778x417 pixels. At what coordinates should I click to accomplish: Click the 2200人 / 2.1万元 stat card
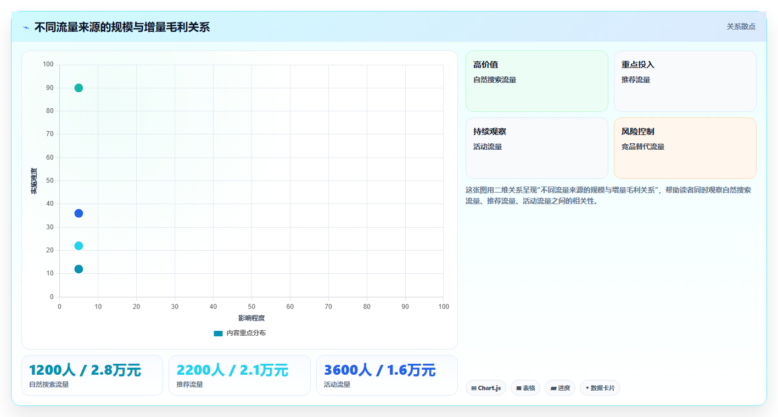click(239, 375)
